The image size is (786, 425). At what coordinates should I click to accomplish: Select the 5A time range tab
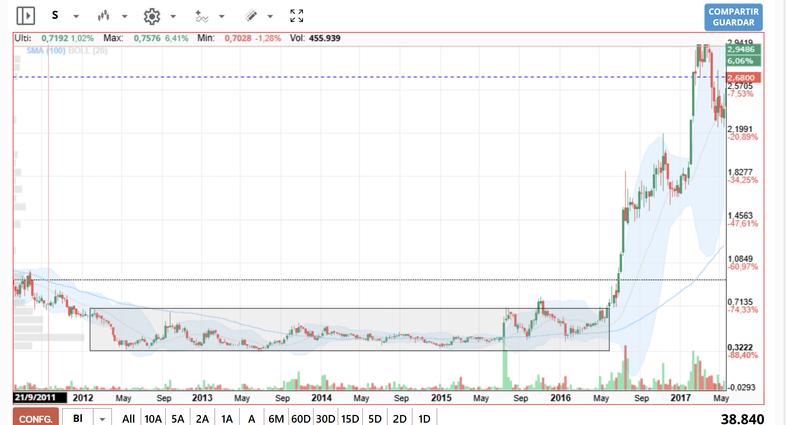tap(178, 418)
